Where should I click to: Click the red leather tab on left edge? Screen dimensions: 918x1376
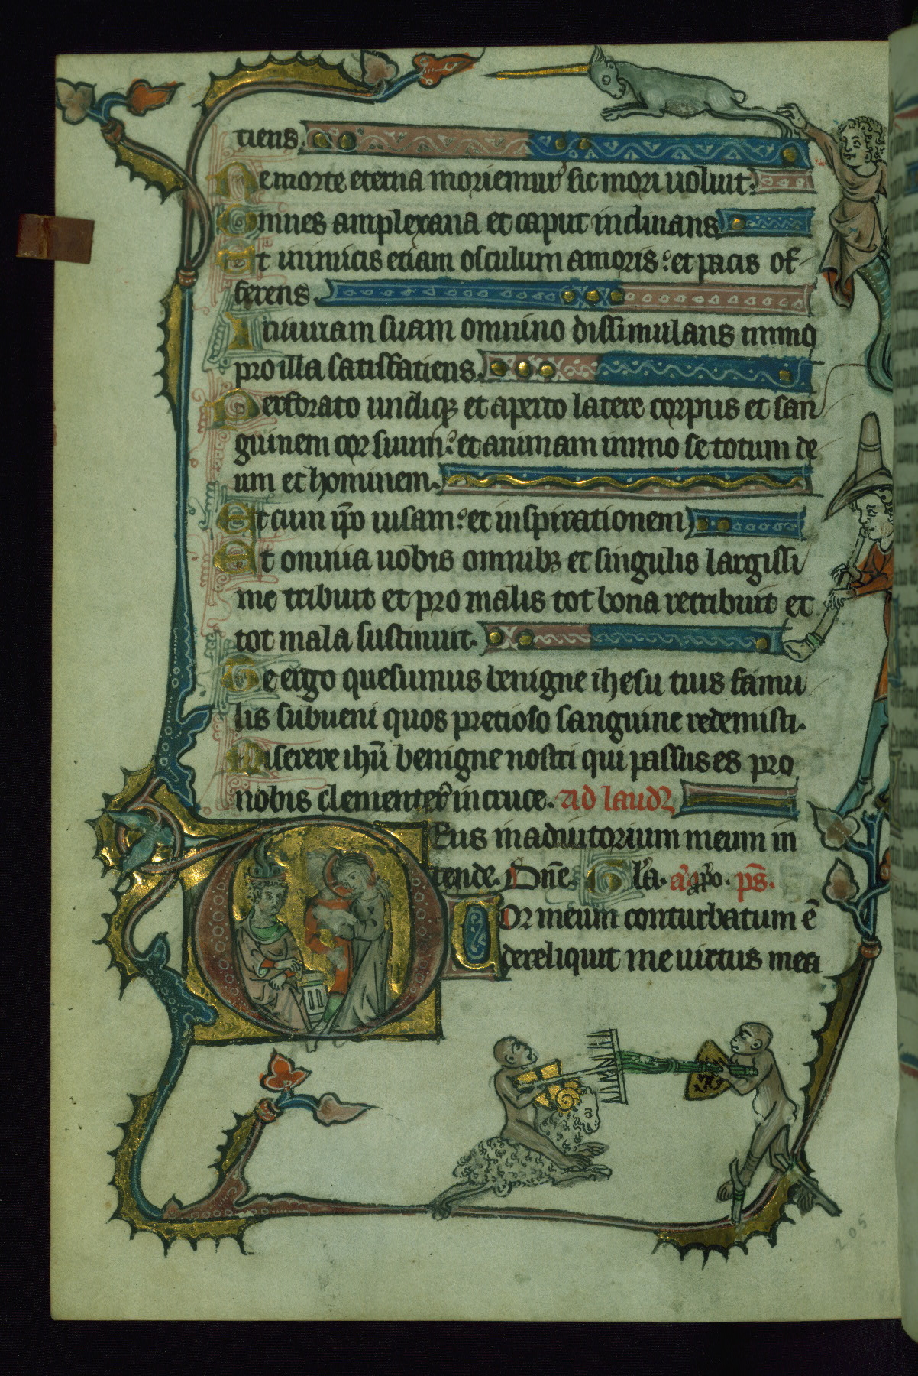click(x=55, y=230)
